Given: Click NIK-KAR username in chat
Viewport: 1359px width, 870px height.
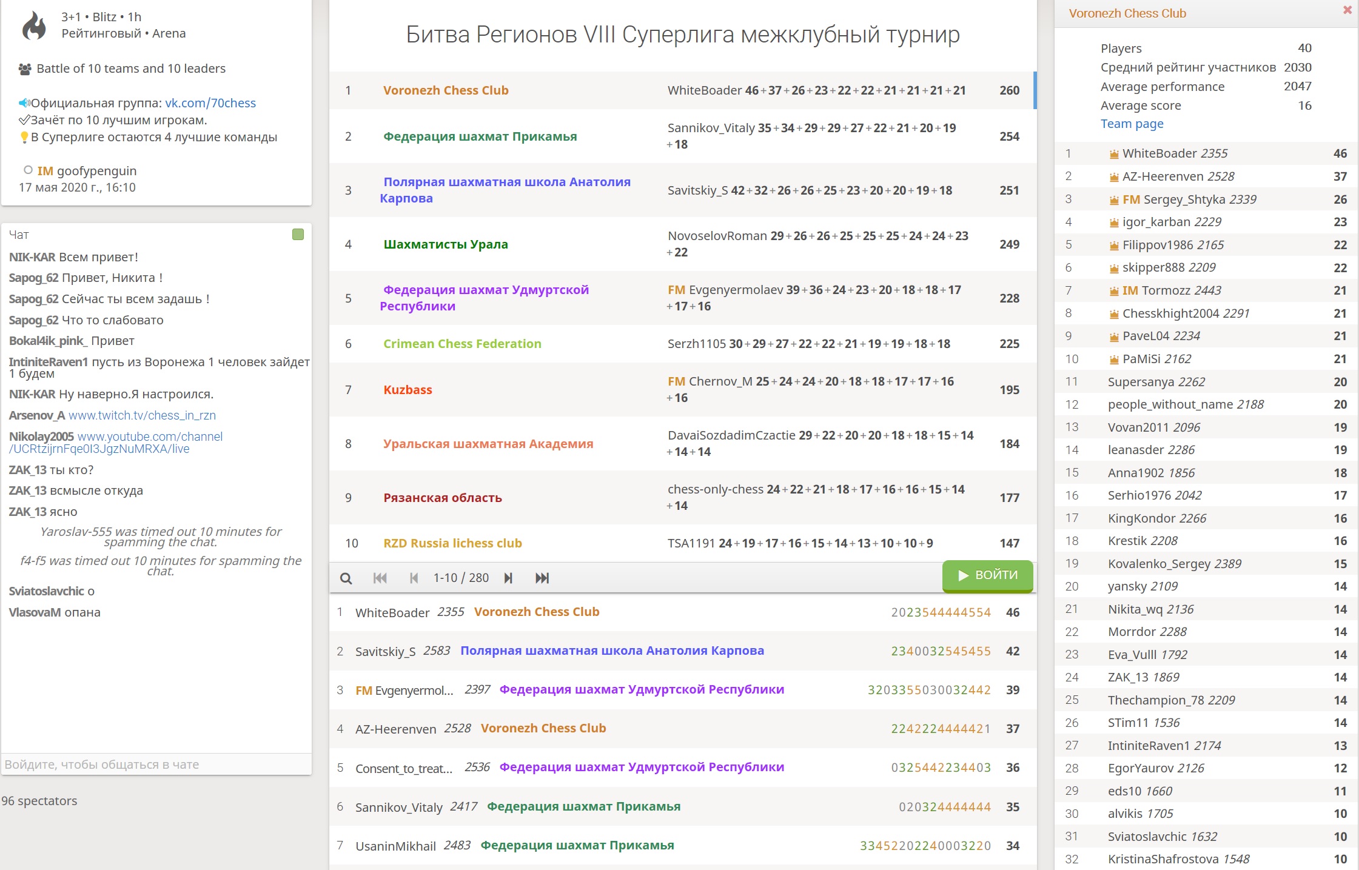Looking at the screenshot, I should pos(32,257).
